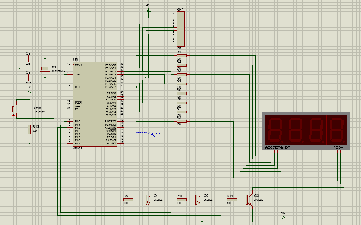Screen dimensions: 361x225
Task: Select crystal oscillator X1 symbol
Action: [x=45, y=68]
